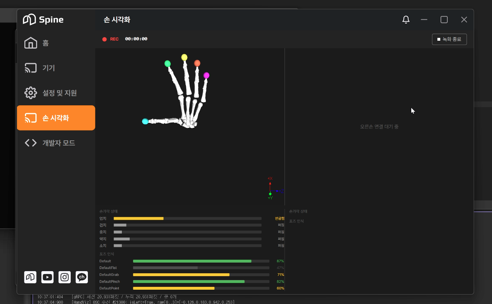Open the notification bell icon
Image resolution: width=492 pixels, height=304 pixels.
pos(406,20)
